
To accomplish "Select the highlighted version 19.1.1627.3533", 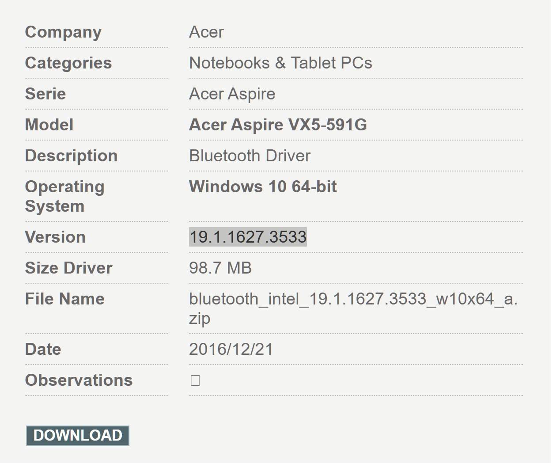I will click(248, 237).
